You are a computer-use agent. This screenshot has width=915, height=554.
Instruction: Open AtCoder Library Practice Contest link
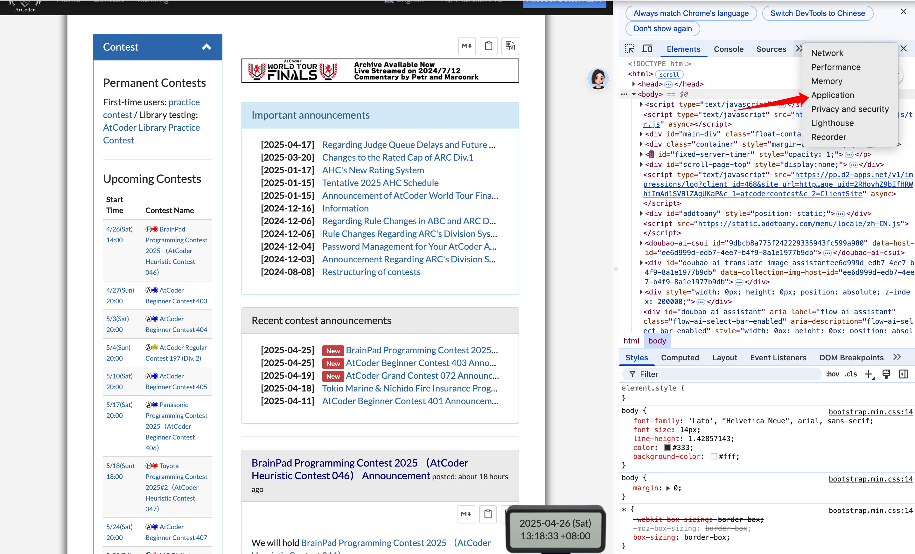pyautogui.click(x=151, y=134)
